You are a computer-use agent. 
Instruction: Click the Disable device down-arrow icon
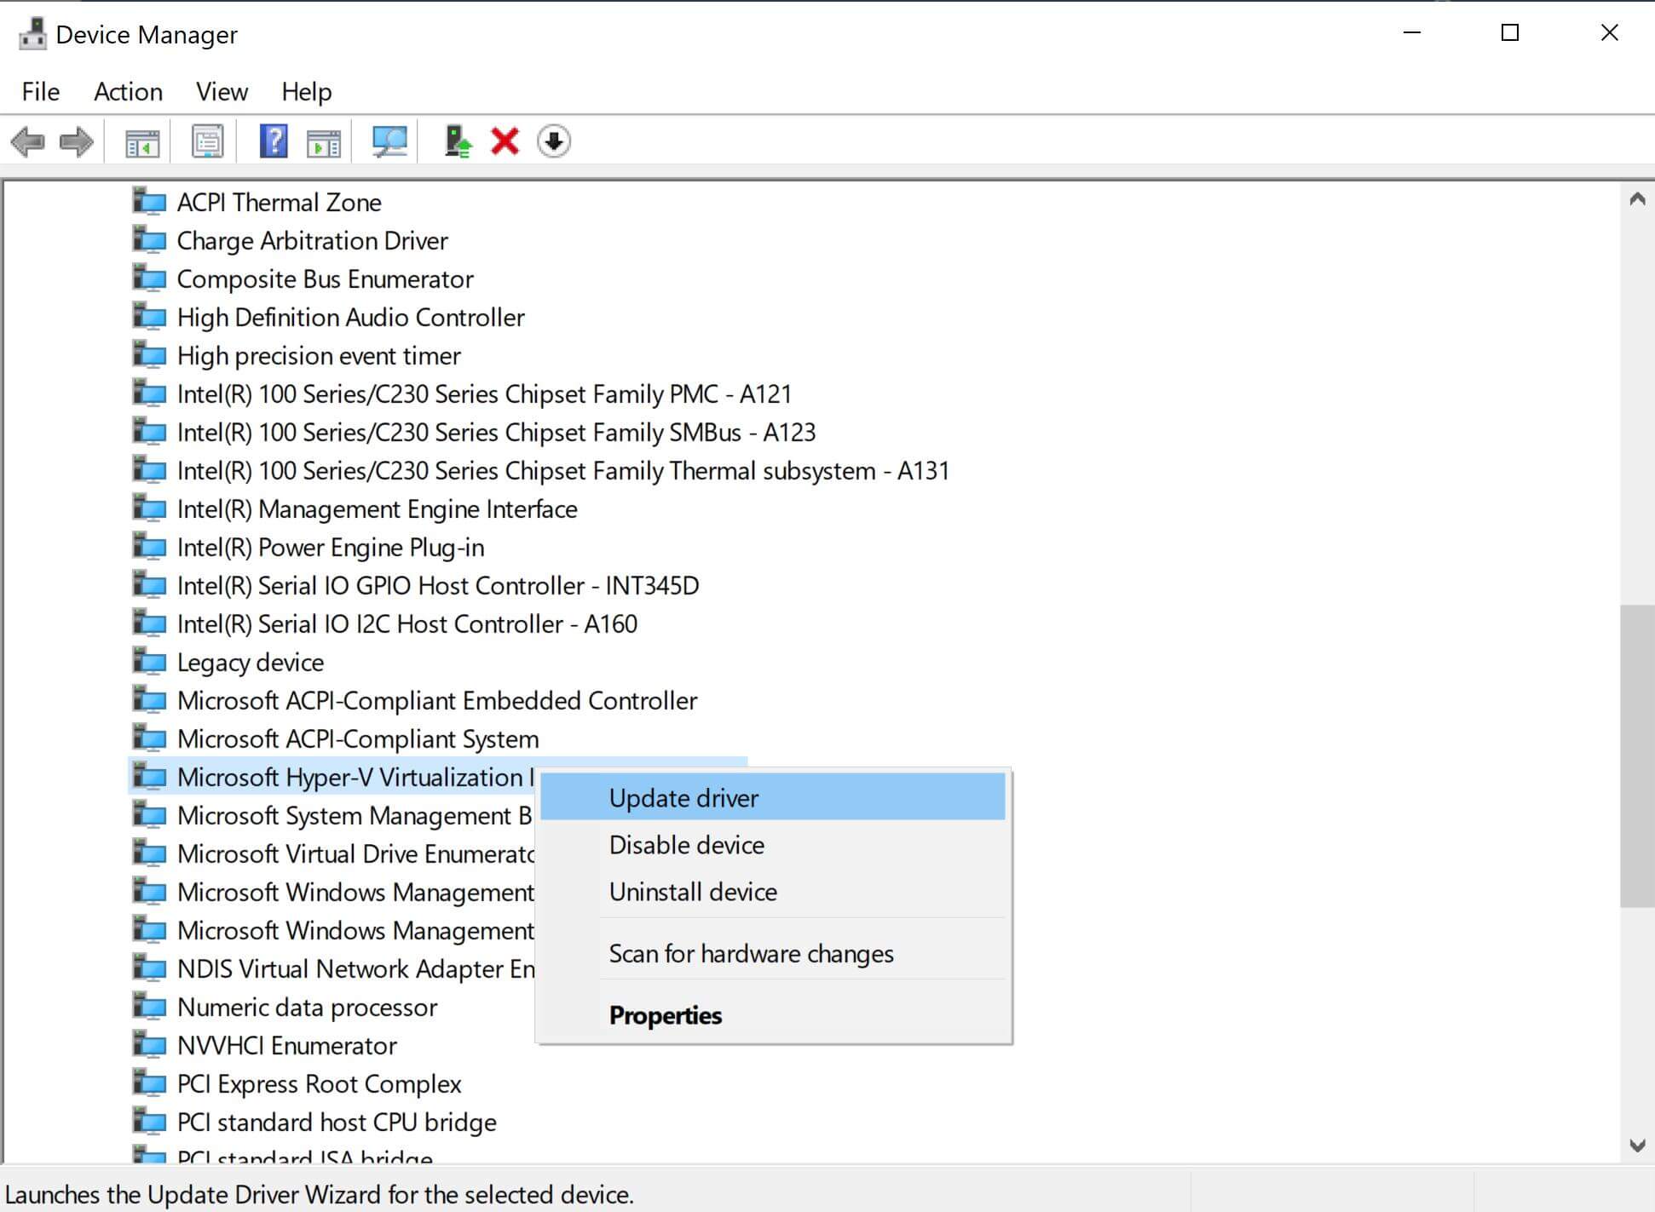pyautogui.click(x=554, y=141)
